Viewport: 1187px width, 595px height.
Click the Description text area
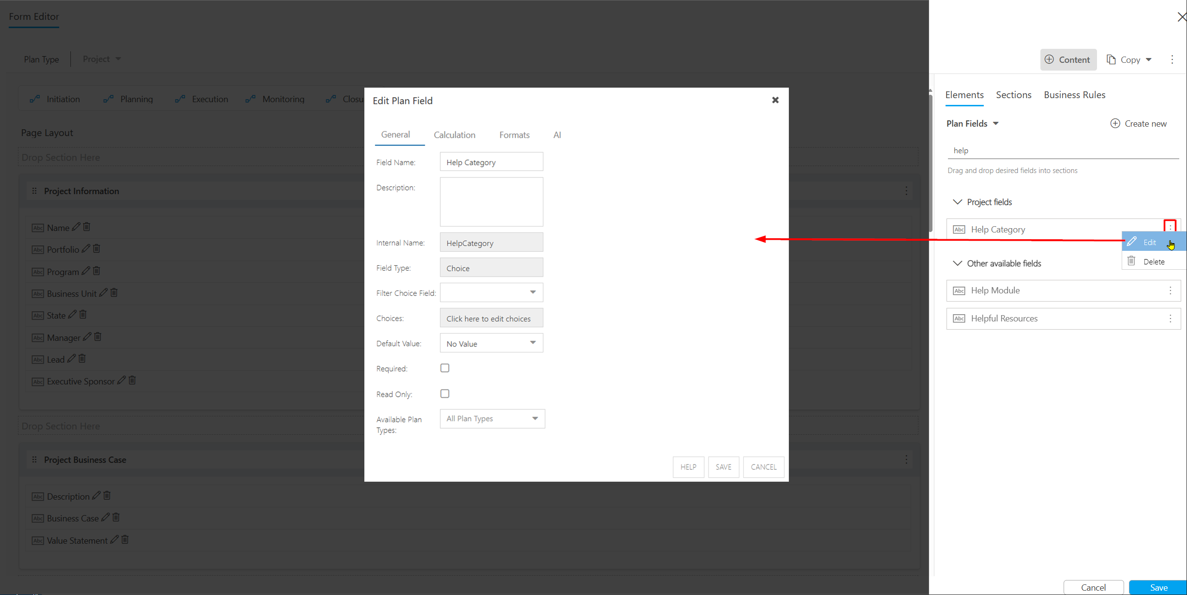tap(491, 202)
